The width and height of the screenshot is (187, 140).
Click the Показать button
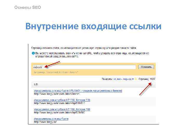coord(146,67)
